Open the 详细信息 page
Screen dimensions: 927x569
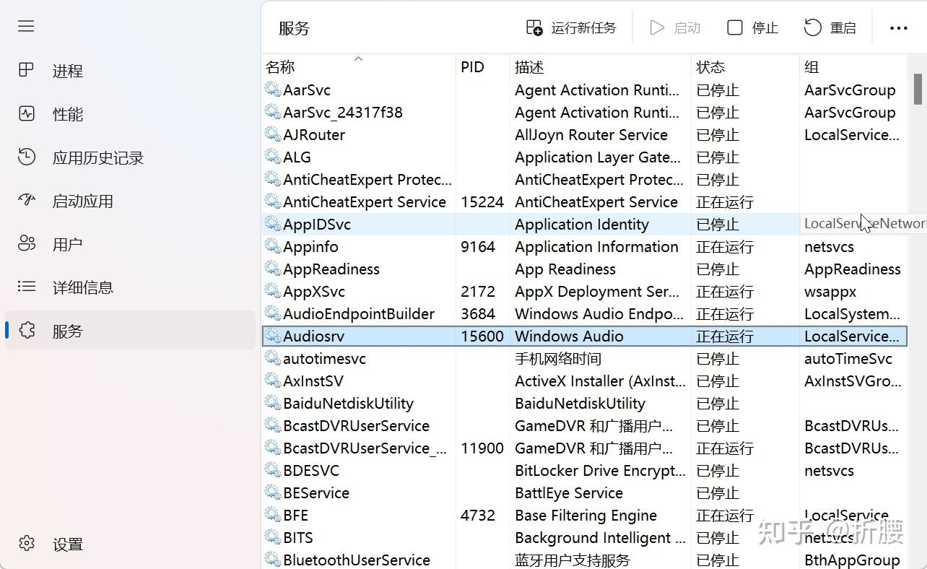83,287
